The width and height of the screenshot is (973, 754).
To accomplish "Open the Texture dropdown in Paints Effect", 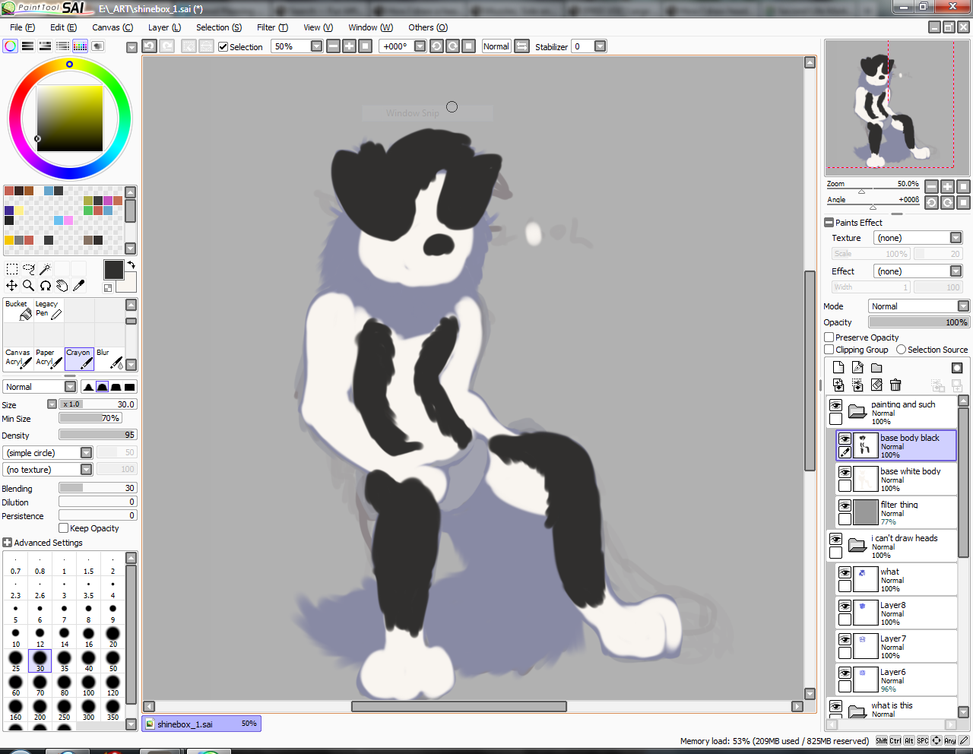I will [x=918, y=238].
